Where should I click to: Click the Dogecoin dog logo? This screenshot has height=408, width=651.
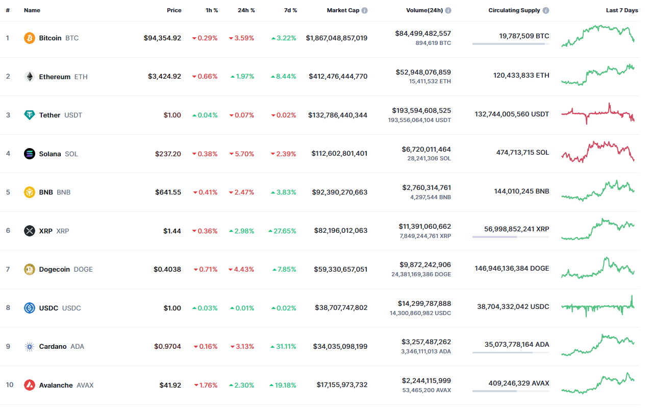coord(30,269)
